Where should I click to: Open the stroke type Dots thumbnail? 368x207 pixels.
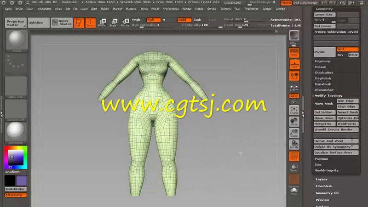[x=16, y=64]
